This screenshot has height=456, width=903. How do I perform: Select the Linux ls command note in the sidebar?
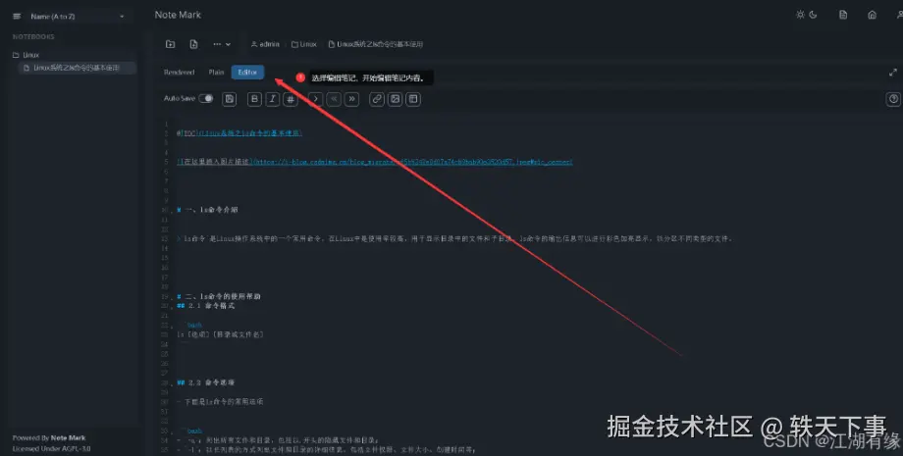tap(77, 68)
